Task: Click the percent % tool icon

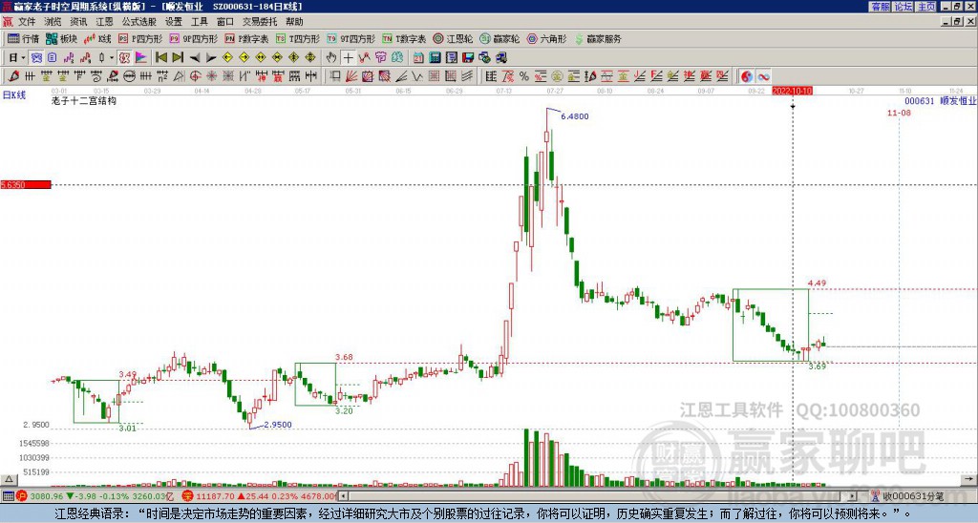Action: pyautogui.click(x=524, y=76)
